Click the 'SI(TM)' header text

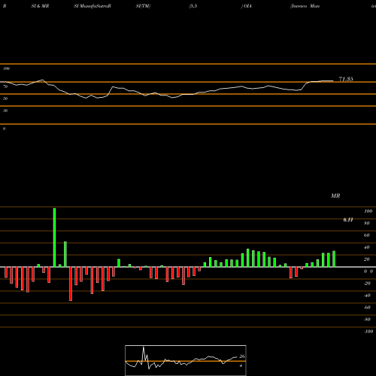[x=143, y=6]
